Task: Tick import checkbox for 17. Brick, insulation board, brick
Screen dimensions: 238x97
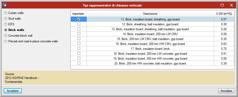Action: pyautogui.click(x=79, y=48)
